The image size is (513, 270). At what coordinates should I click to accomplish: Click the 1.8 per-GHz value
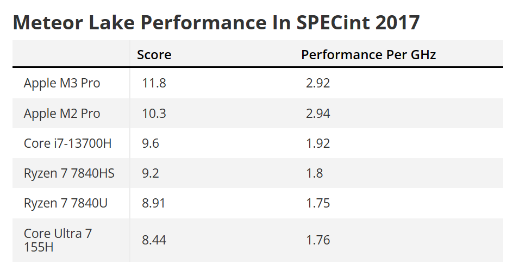click(x=314, y=173)
